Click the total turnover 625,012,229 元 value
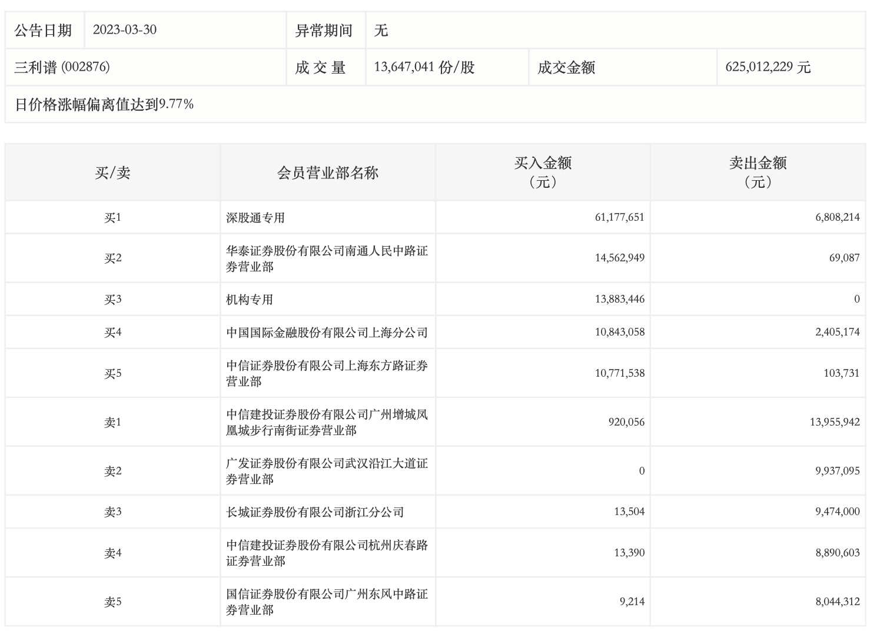The image size is (877, 637). 768,67
